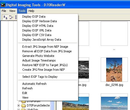The width and height of the screenshot is (130, 110).
Task: Choose Edit in Tools menu
Action: point(48,93)
